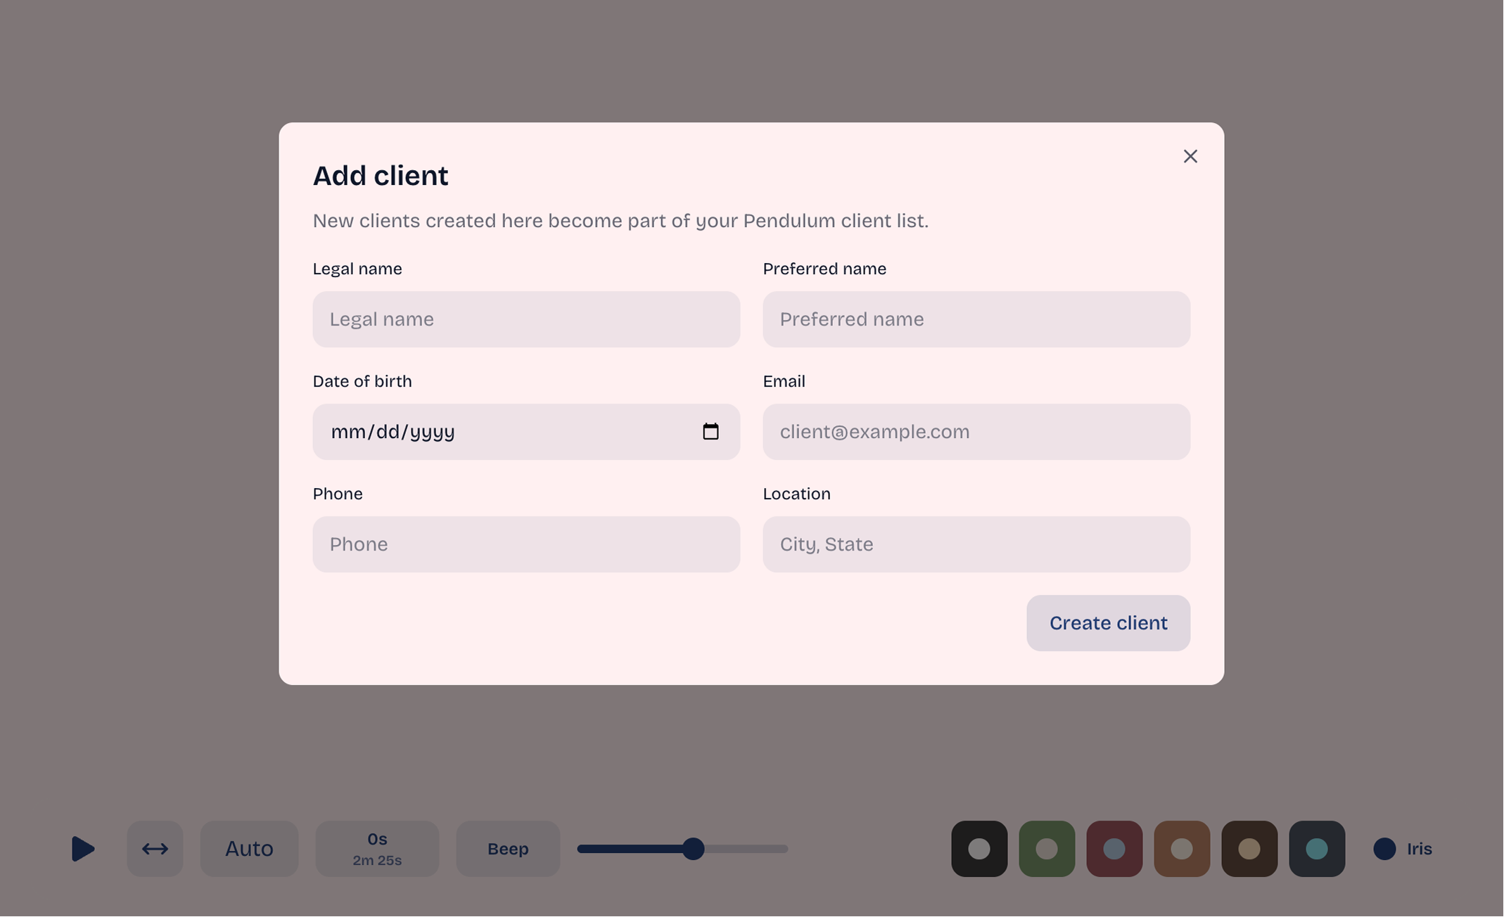
Task: Open the 0s timer duration control
Action: 377,849
